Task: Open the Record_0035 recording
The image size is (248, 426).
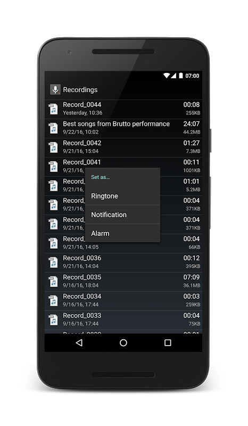Action: pos(123,282)
